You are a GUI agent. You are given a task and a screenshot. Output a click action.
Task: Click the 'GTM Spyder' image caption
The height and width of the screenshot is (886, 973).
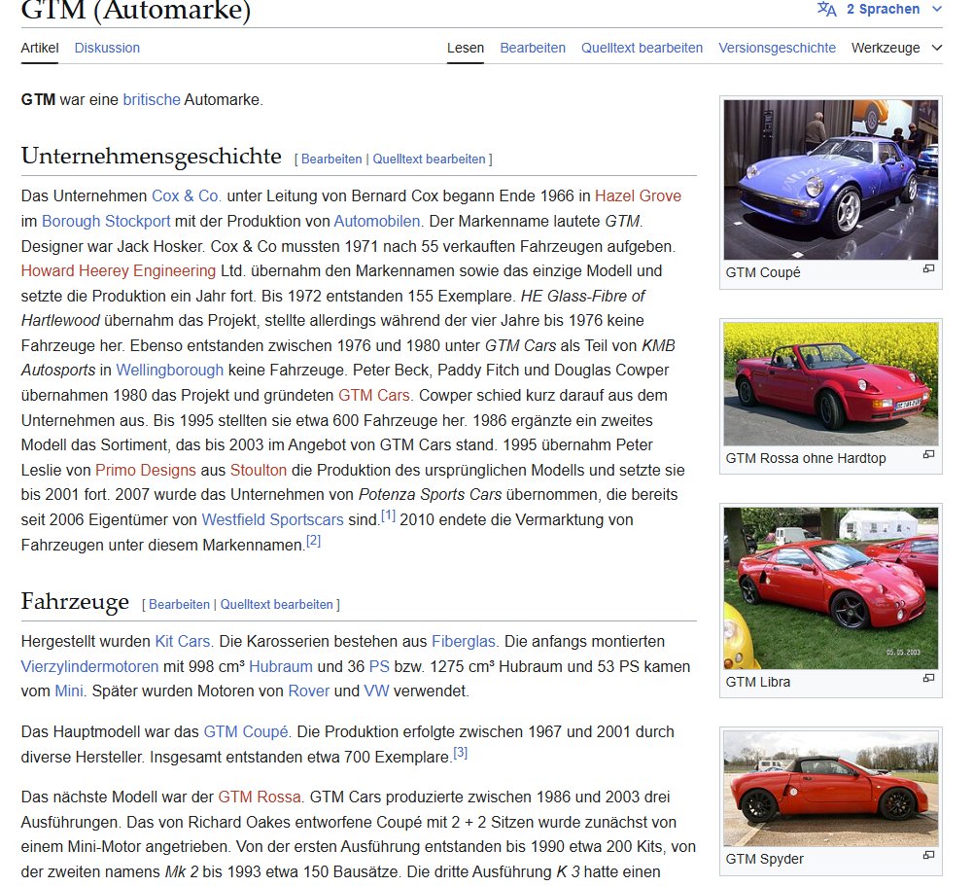pyautogui.click(x=764, y=859)
